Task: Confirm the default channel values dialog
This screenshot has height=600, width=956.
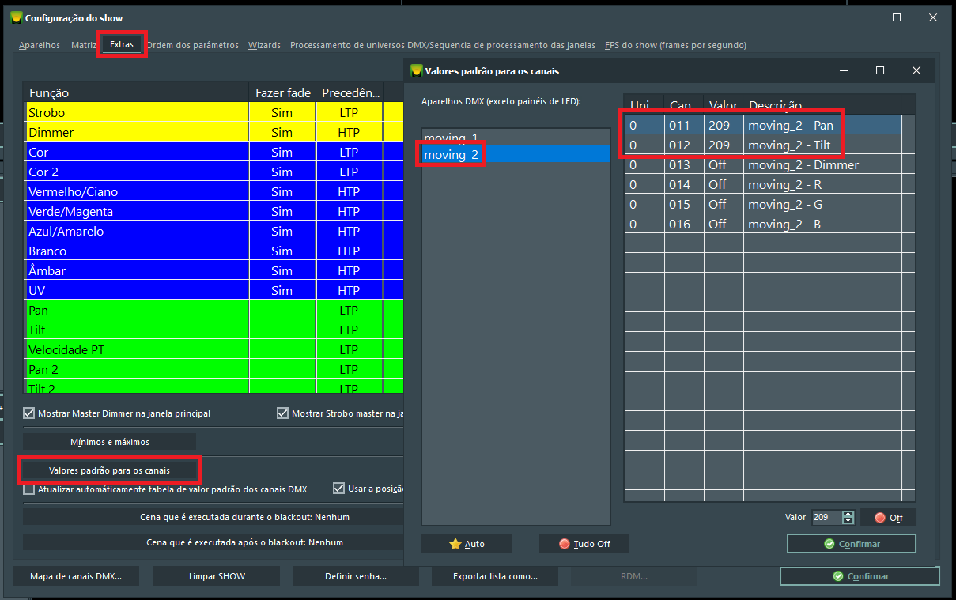Action: pyautogui.click(x=851, y=544)
